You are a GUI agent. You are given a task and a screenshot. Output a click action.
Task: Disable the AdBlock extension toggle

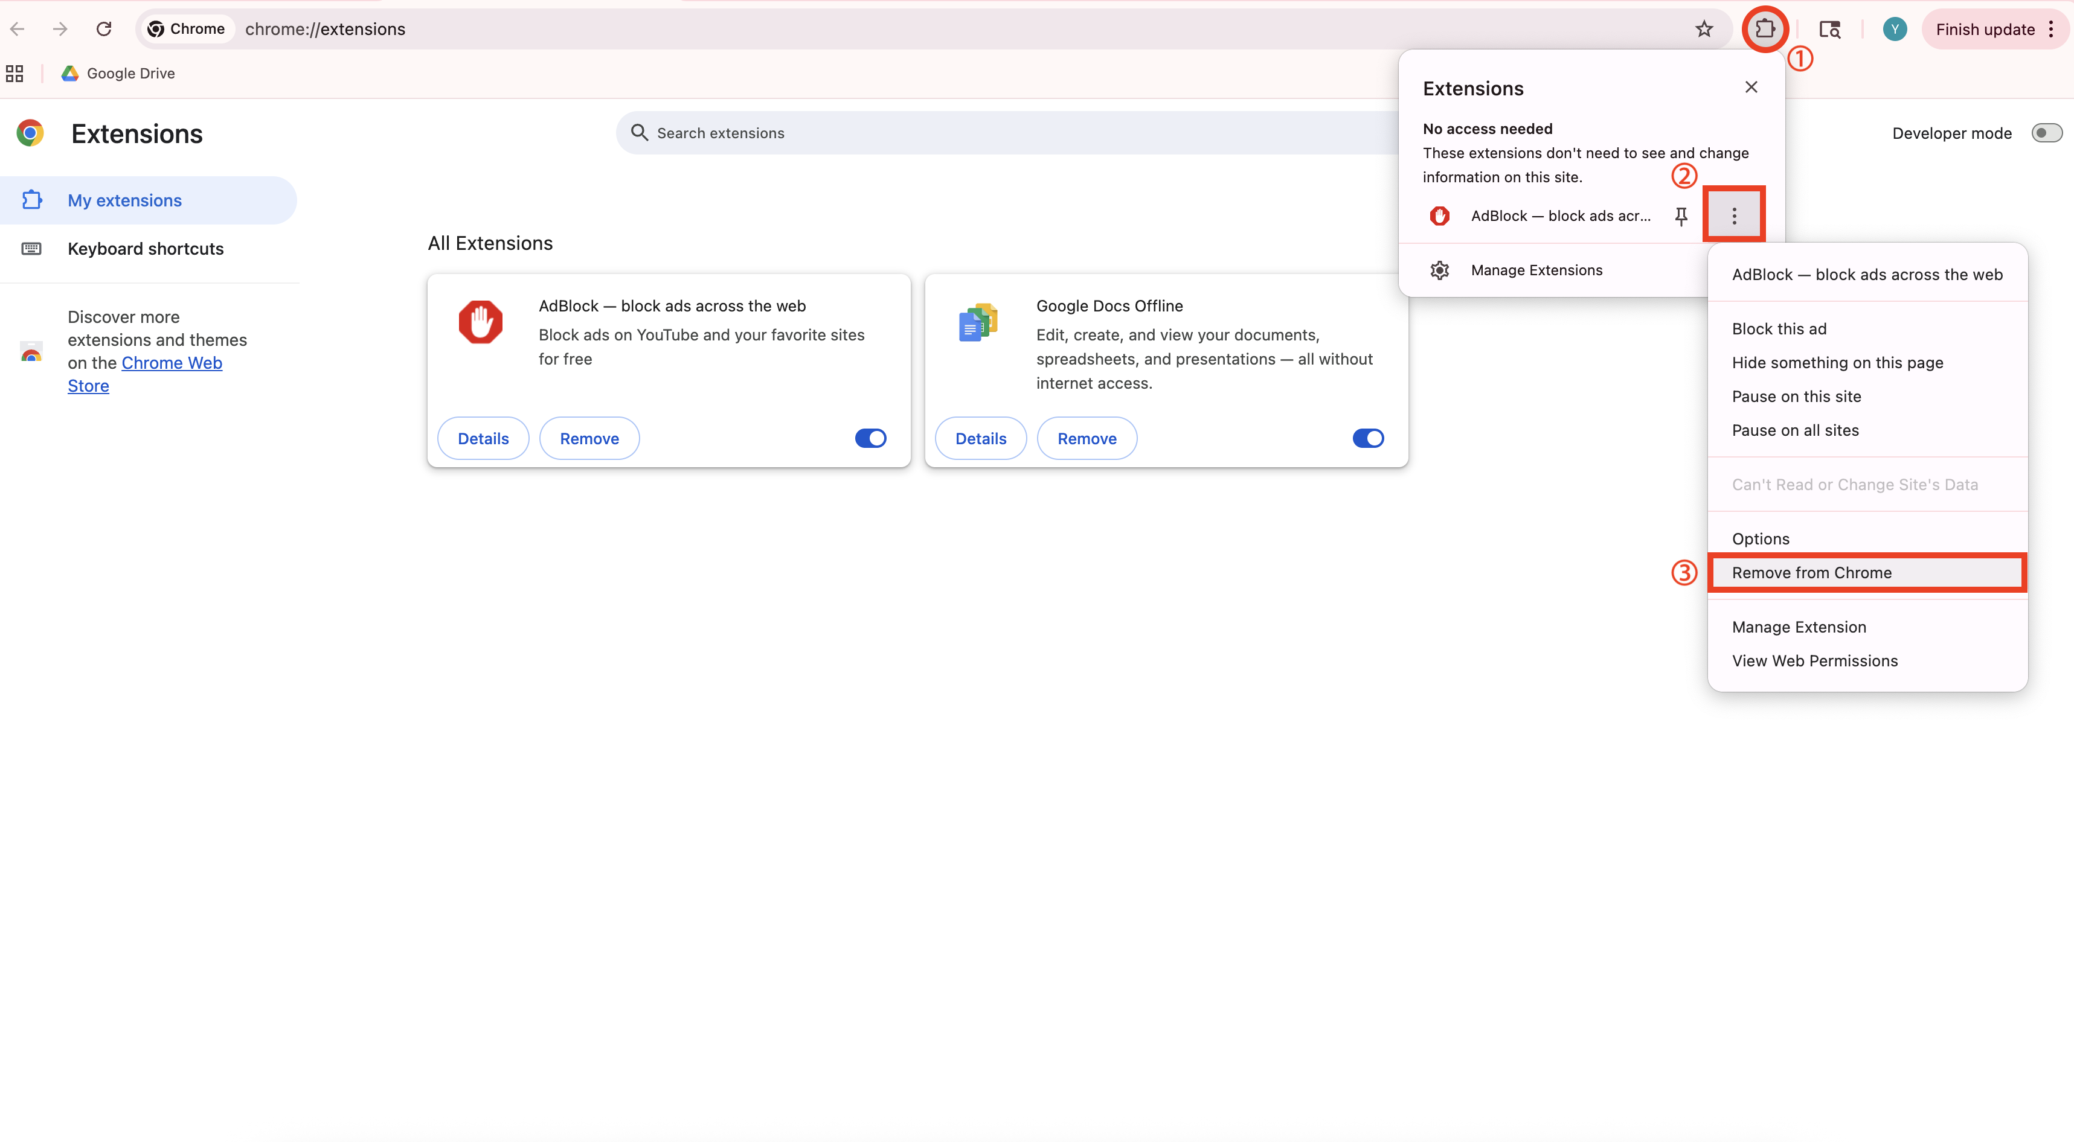click(x=870, y=438)
